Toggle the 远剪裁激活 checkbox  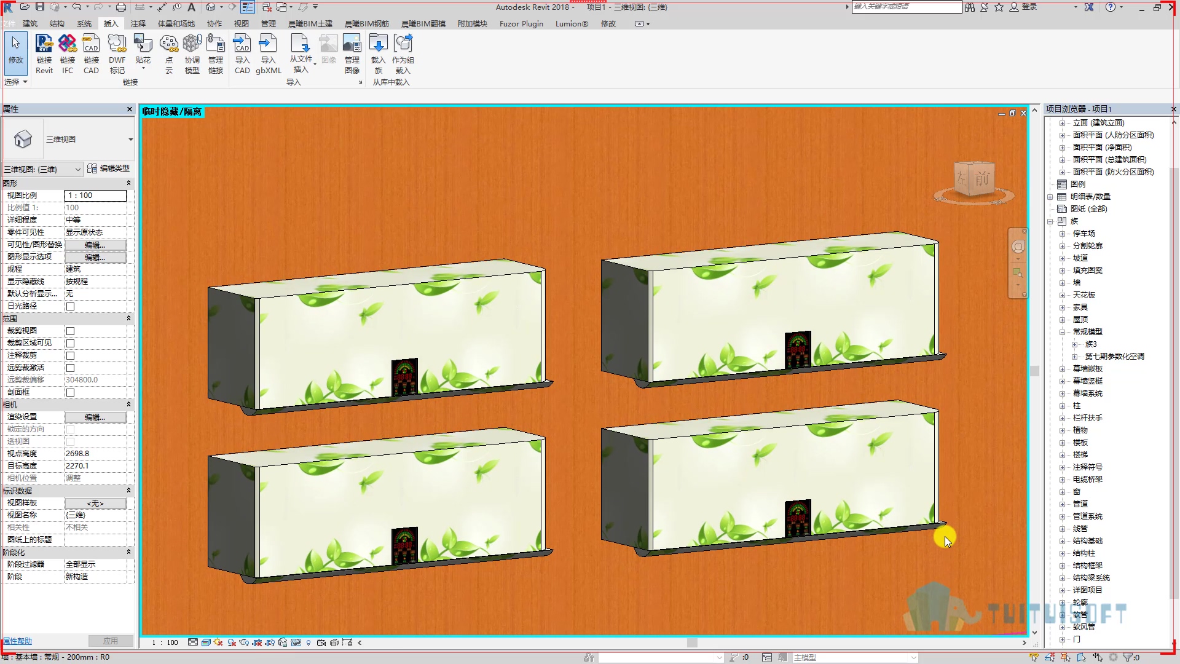coord(70,368)
